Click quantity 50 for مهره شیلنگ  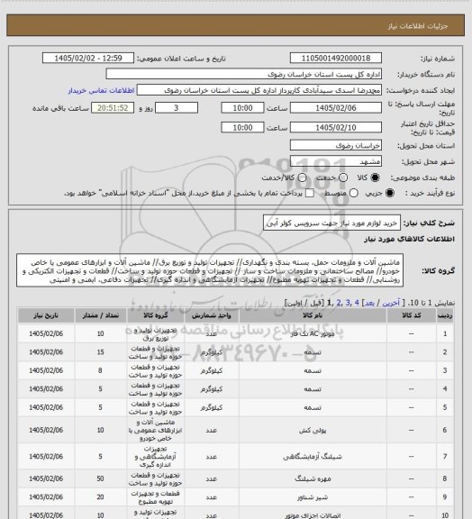100,478
